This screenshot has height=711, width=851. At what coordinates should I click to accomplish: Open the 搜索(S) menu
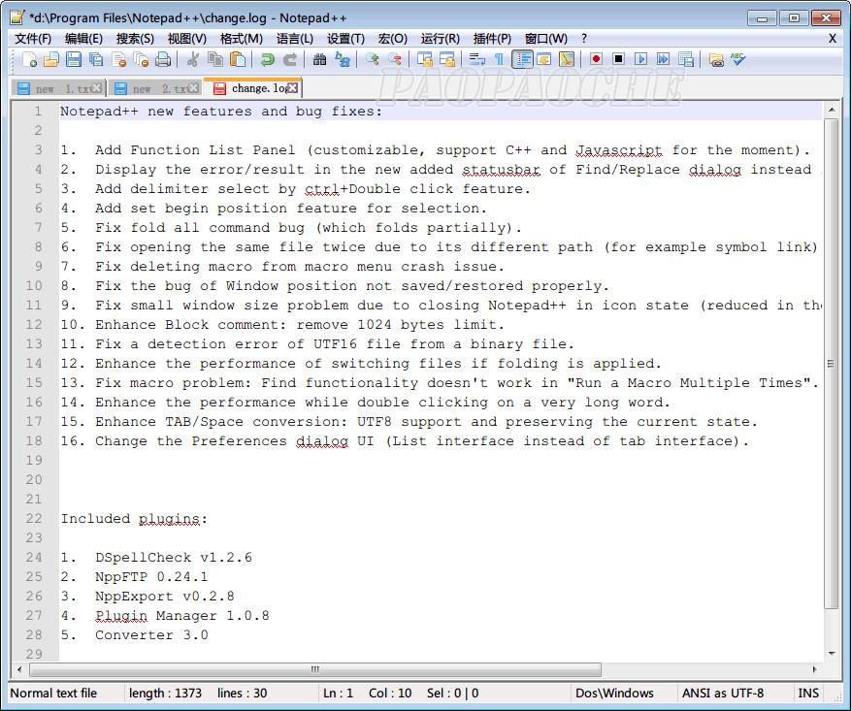pyautogui.click(x=135, y=39)
